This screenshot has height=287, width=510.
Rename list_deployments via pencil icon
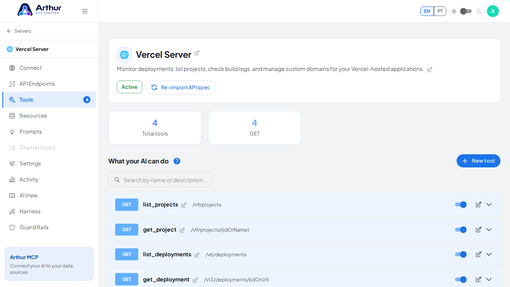point(197,255)
